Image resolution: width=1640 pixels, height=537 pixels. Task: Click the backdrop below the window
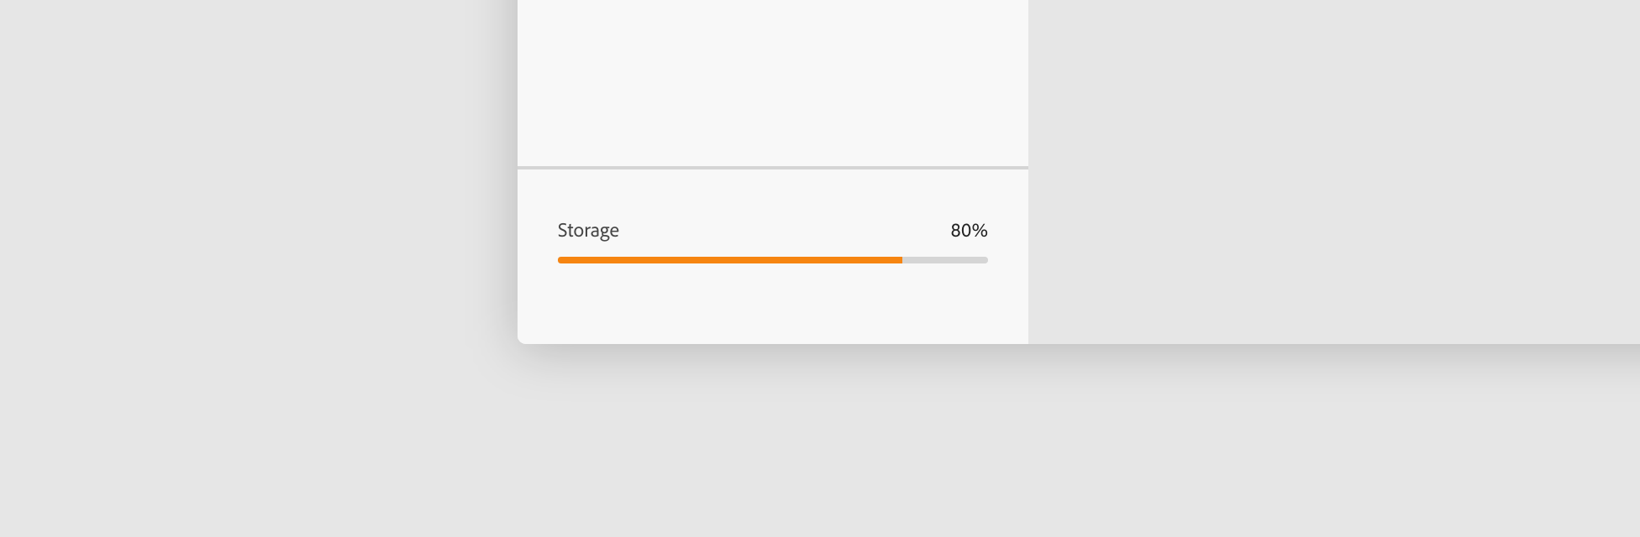pos(840,453)
